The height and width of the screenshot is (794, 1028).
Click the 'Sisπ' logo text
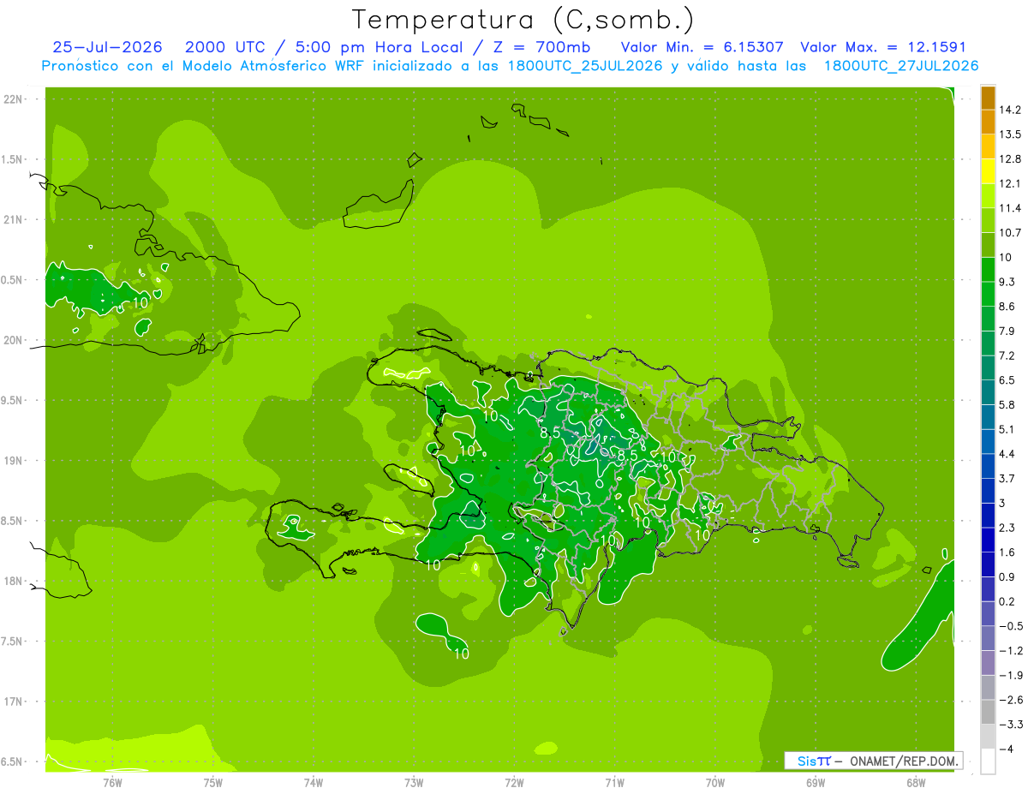pos(814,761)
